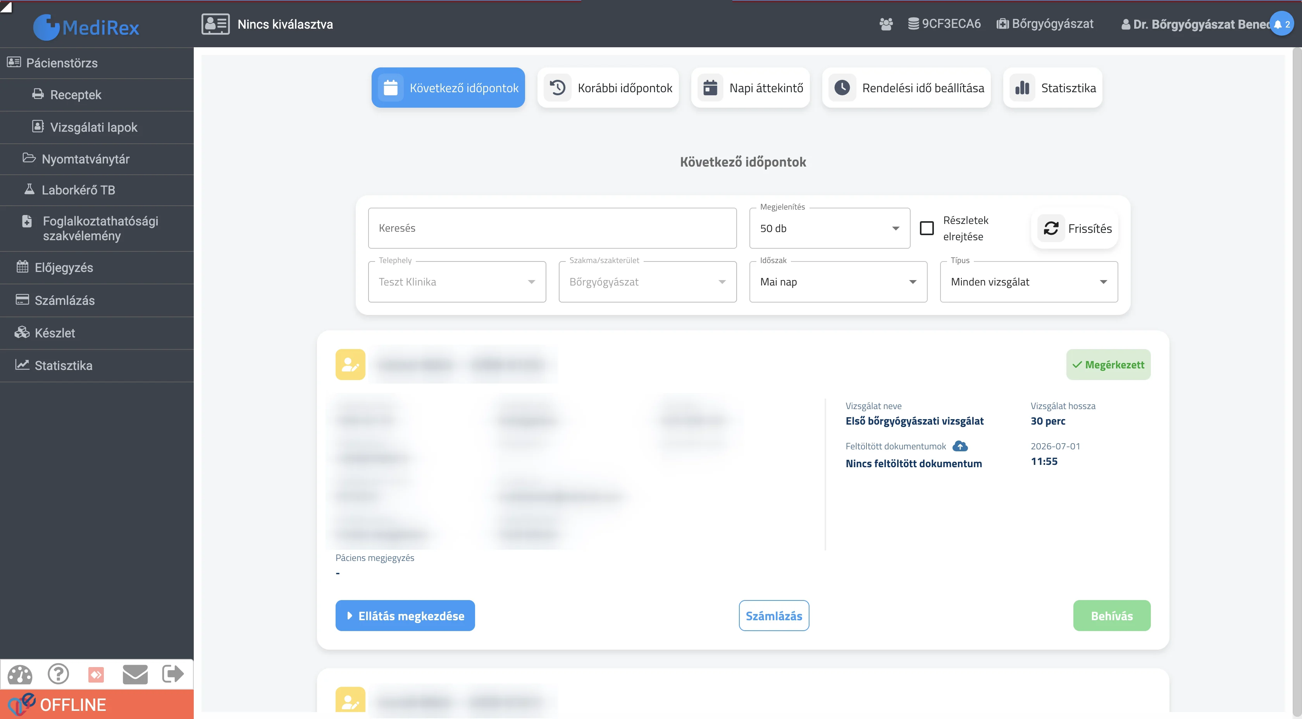
Task: Click the help question mark icon
Action: (58, 674)
